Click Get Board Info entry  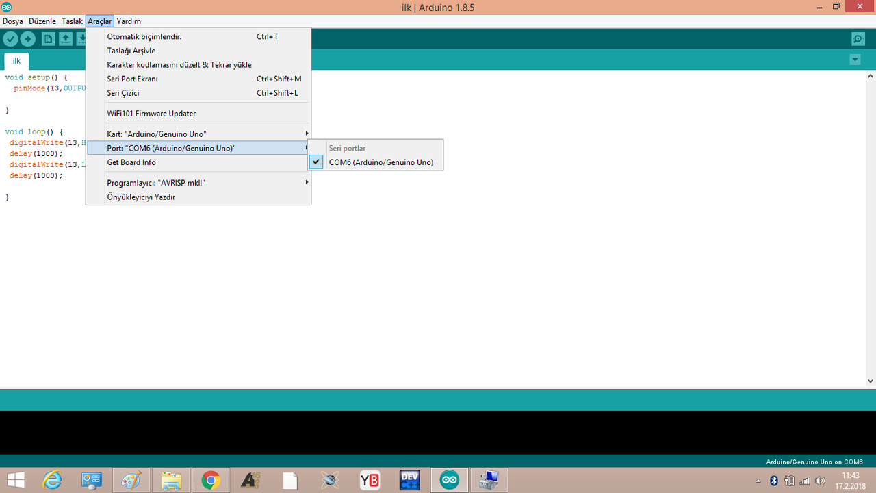[198, 162]
